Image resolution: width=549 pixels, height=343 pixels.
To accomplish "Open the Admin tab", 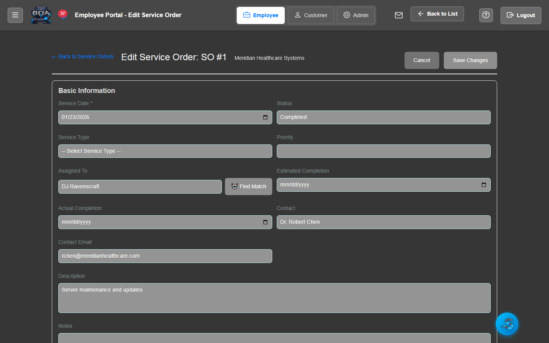I will [356, 15].
